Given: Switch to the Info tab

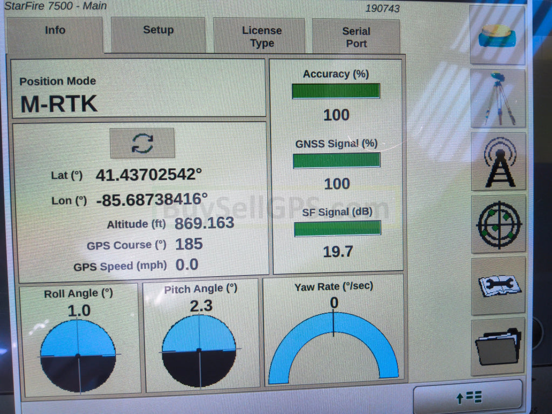Looking at the screenshot, I should [x=54, y=34].
